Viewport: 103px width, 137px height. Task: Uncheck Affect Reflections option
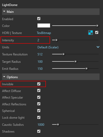tap(39, 104)
